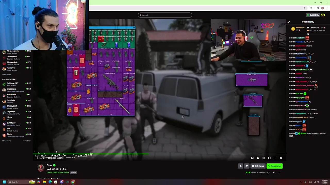Focus the Kick Search field
Image resolution: width=330 pixels, height=185 pixels.
165,15
